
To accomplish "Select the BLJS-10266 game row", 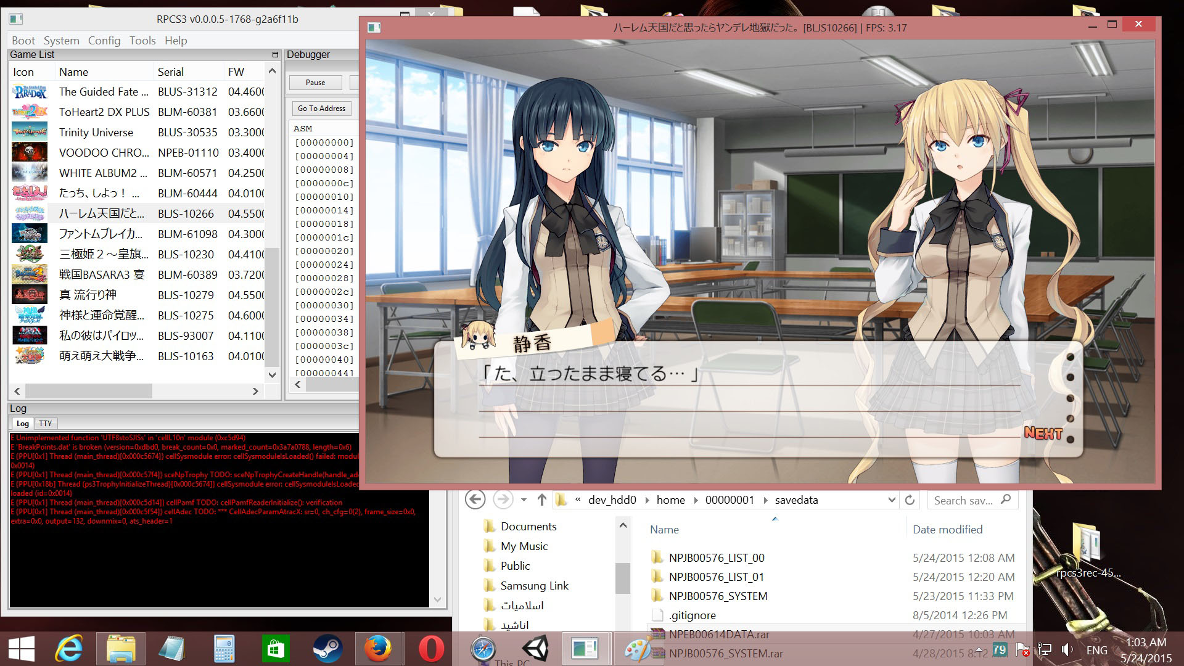I will [138, 213].
